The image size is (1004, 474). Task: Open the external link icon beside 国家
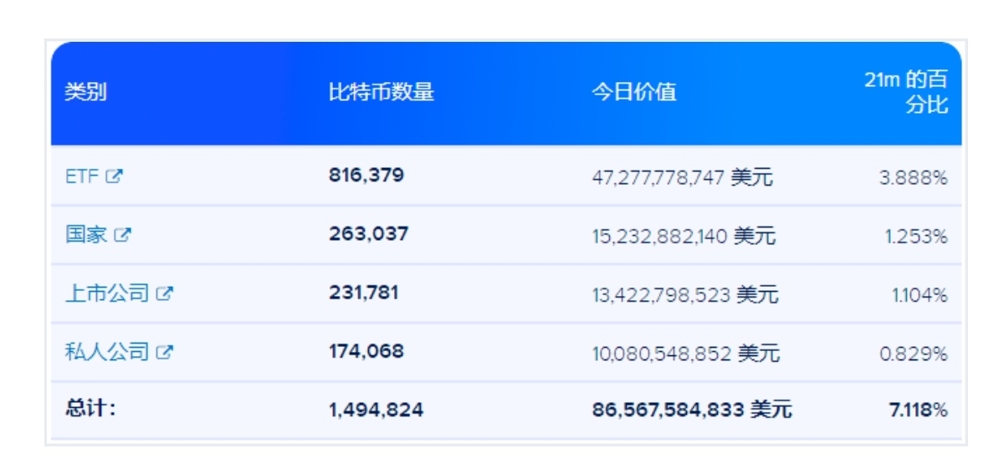(122, 235)
